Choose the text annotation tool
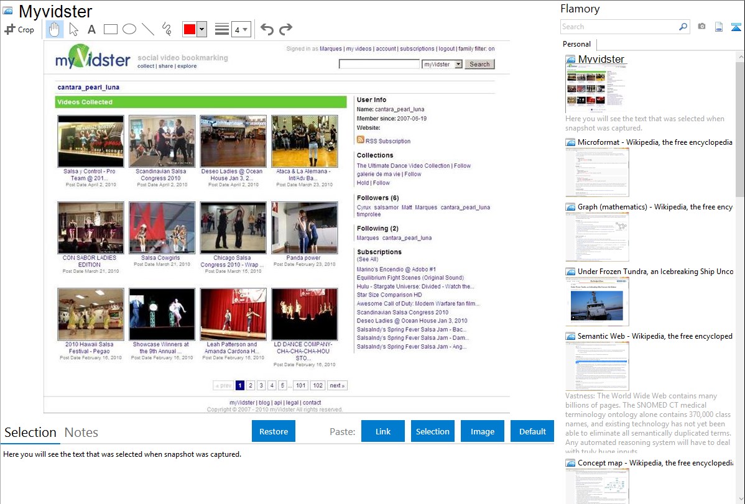 click(x=91, y=29)
